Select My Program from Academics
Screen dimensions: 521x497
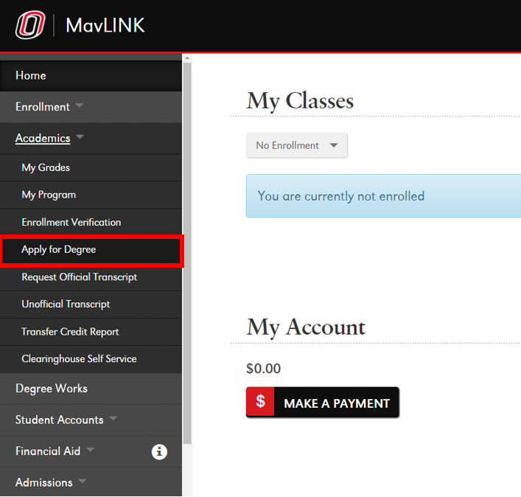point(49,195)
